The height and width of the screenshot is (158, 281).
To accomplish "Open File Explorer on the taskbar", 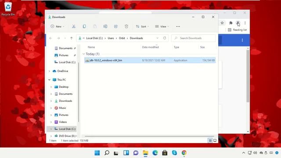I will point(145,153).
